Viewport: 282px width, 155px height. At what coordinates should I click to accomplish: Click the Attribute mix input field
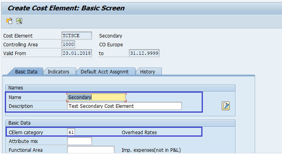click(x=80, y=141)
